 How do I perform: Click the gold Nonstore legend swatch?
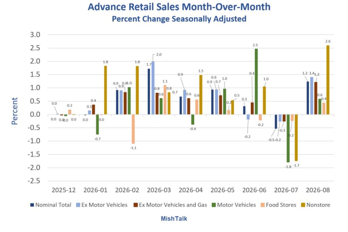(x=304, y=205)
